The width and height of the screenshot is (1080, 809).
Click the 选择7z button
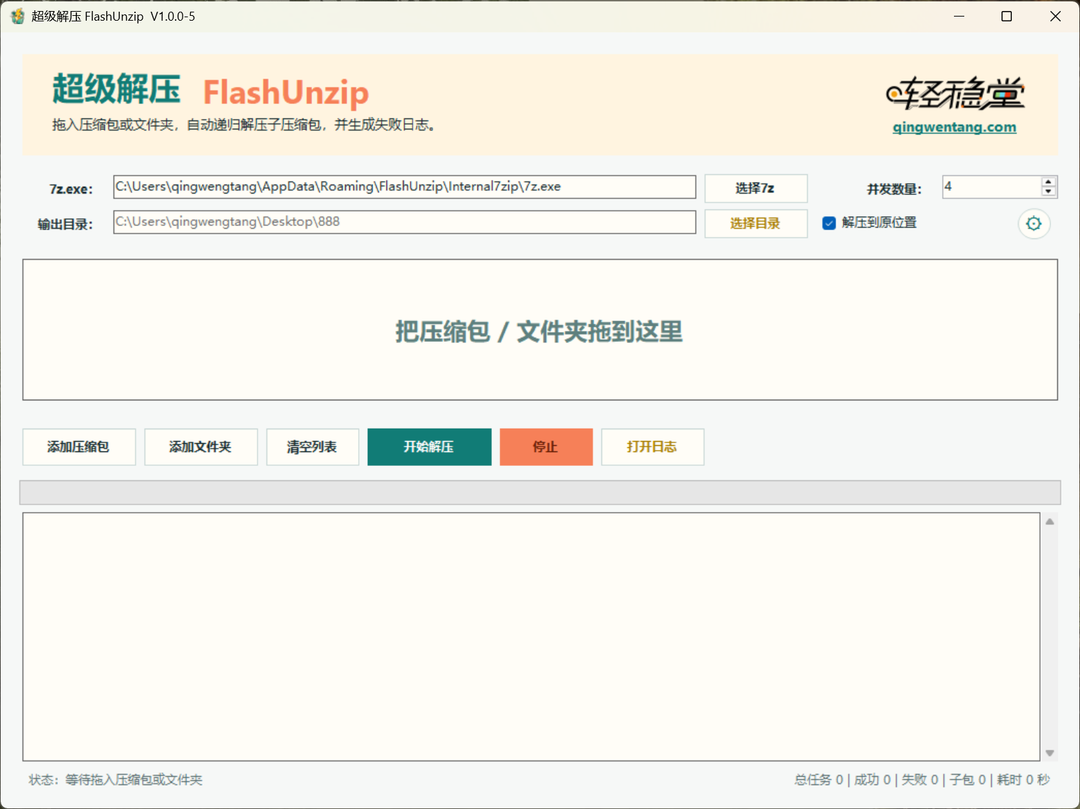[756, 188]
